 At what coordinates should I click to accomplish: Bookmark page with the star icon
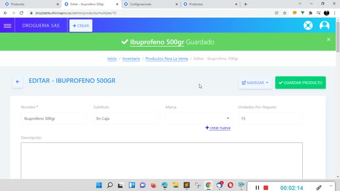click(x=285, y=13)
